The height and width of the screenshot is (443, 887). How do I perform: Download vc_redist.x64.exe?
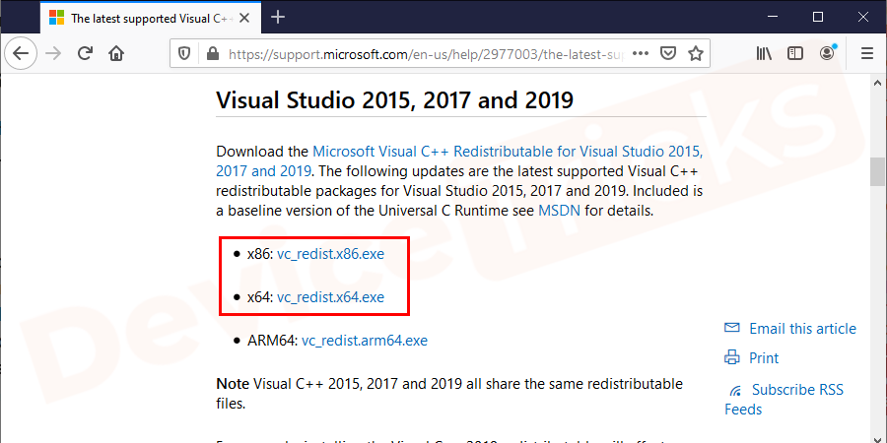(330, 297)
